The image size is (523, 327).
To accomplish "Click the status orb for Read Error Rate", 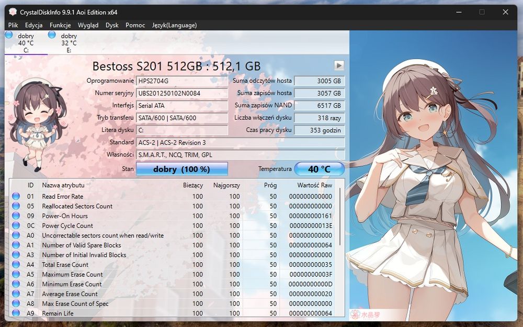I will click(x=16, y=196).
